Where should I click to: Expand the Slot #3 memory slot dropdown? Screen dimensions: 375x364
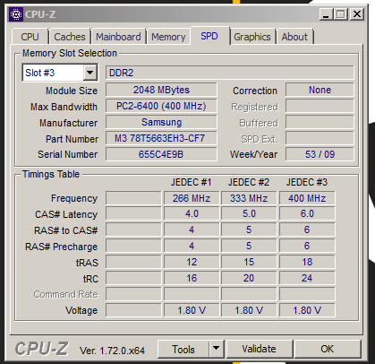(90, 73)
